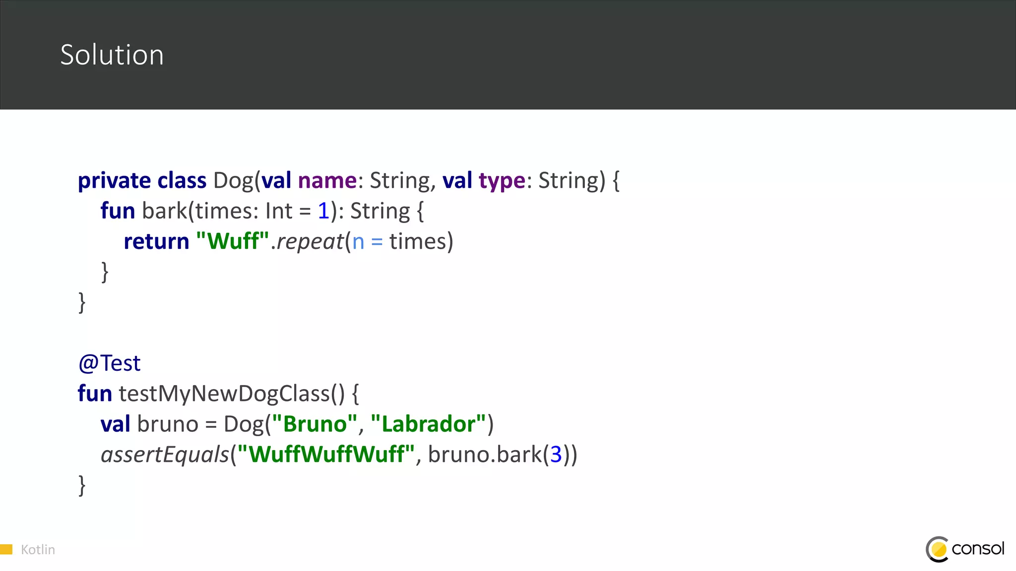Click the "WuffWuffWuff" string literal
This screenshot has width=1016, height=571.
coord(326,455)
